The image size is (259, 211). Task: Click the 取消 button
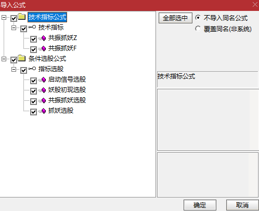click(x=242, y=205)
